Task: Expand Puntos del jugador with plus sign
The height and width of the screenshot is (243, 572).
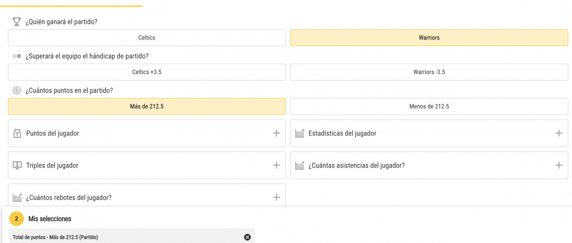Action: 276,133
